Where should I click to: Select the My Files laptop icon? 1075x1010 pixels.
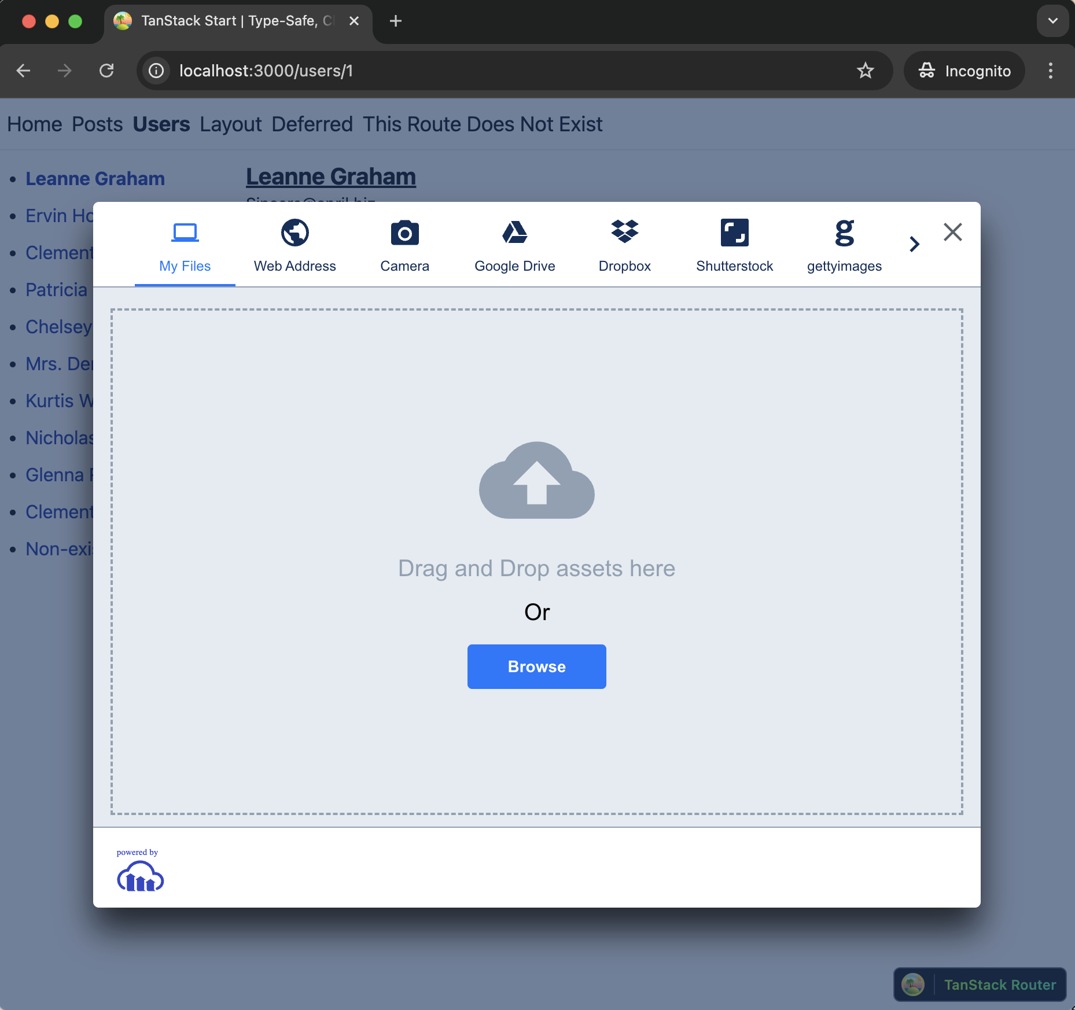coord(185,233)
